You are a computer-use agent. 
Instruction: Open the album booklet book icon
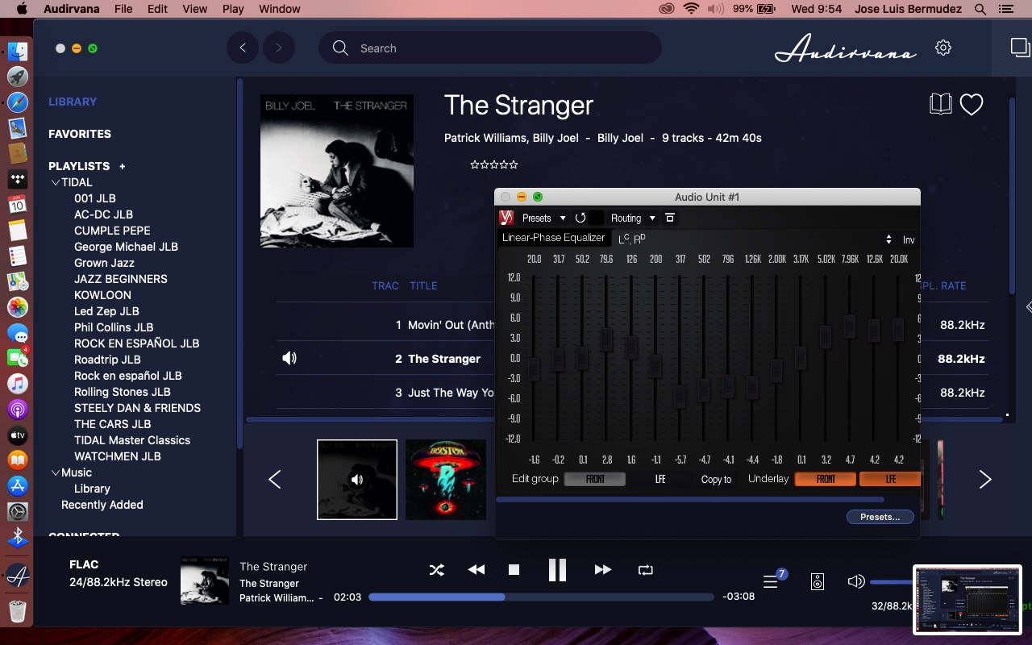tap(941, 104)
